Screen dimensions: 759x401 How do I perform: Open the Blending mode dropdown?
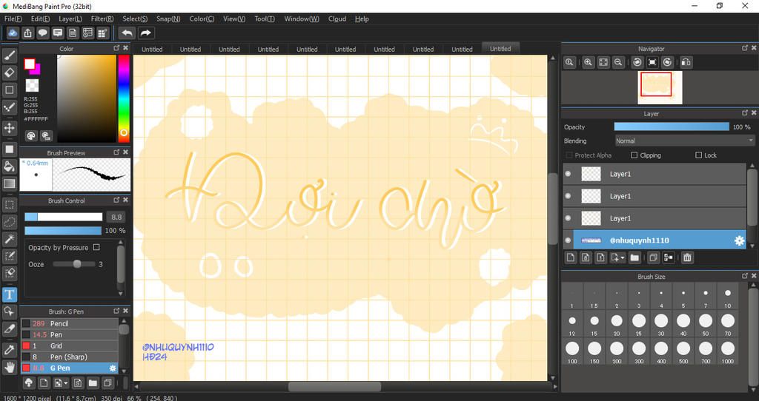tap(684, 141)
